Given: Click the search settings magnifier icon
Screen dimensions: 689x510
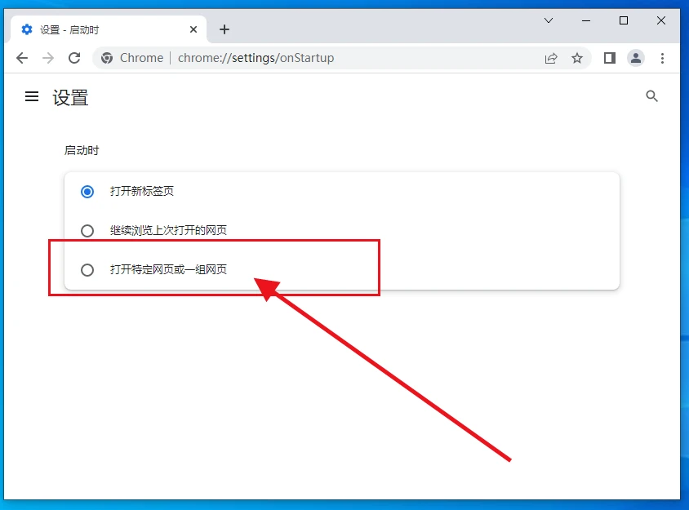Looking at the screenshot, I should [x=651, y=96].
